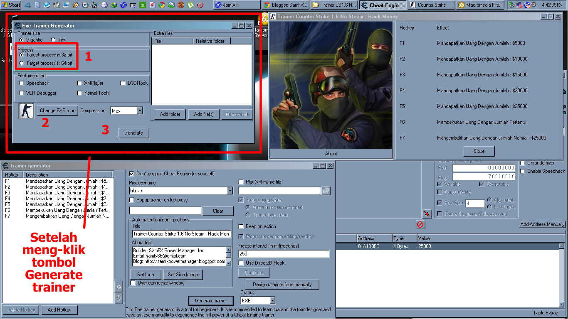The height and width of the screenshot is (319, 568).
Task: Launch uTorrent from quick launch
Action: coord(190,5)
